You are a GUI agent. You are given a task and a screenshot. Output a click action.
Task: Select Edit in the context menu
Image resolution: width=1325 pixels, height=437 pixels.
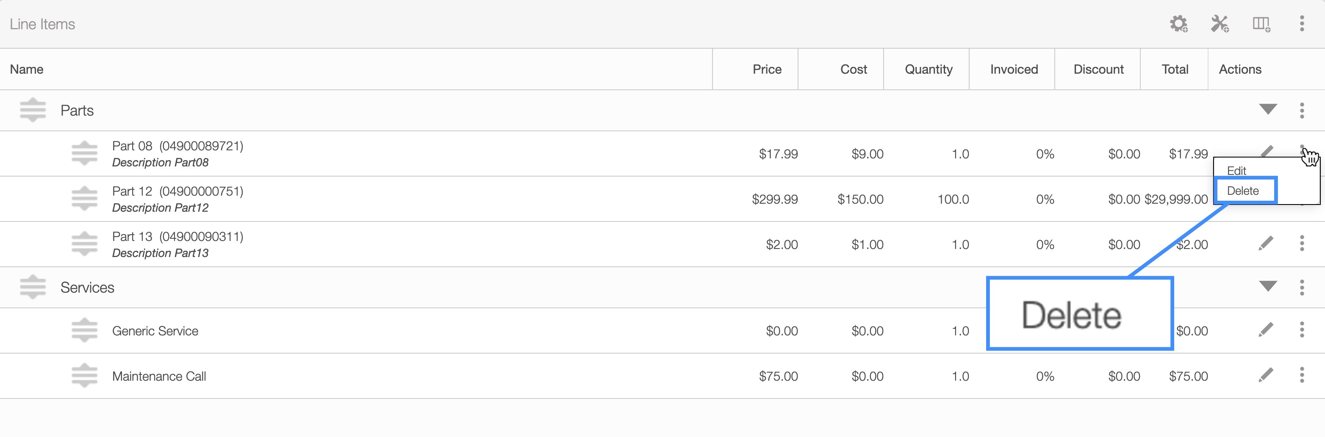pyautogui.click(x=1236, y=171)
